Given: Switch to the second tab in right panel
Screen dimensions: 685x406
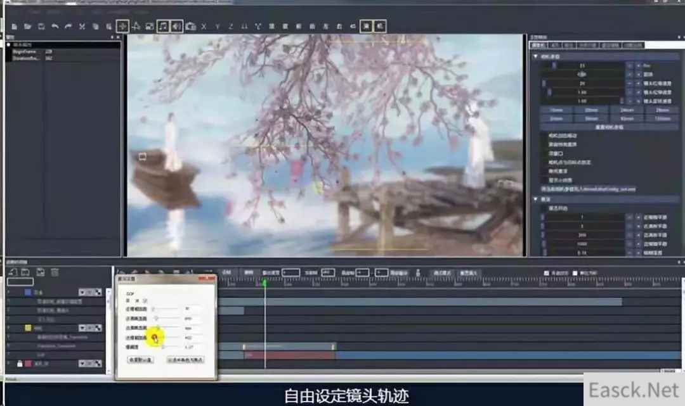Looking at the screenshot, I should click(x=554, y=45).
